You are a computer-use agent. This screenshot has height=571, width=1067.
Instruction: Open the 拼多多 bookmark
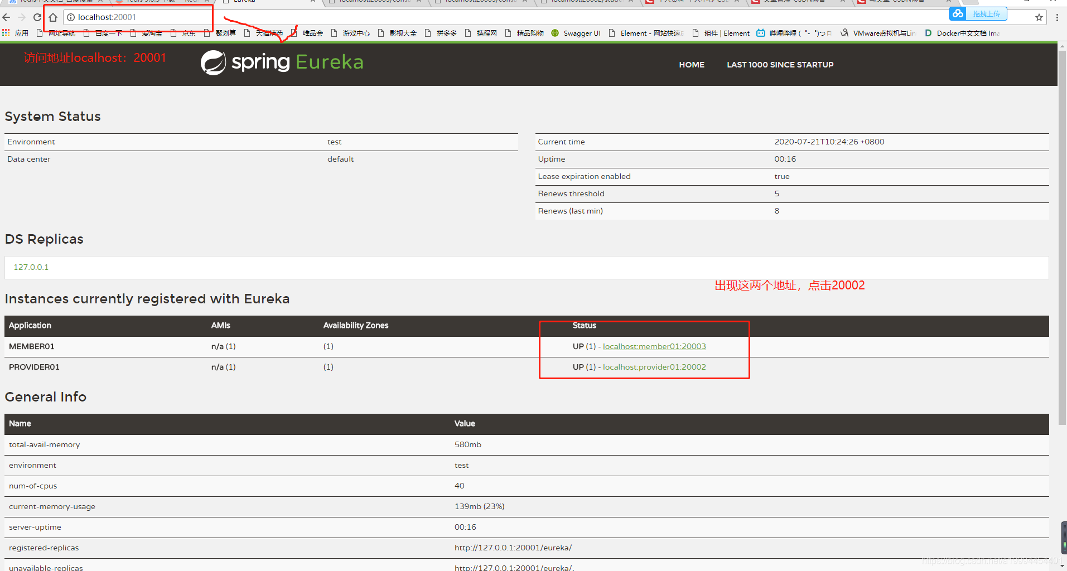441,33
